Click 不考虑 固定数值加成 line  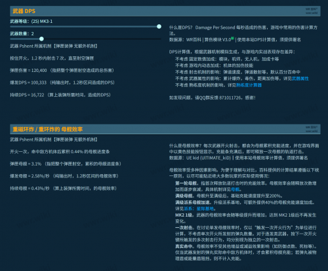click(x=227, y=59)
